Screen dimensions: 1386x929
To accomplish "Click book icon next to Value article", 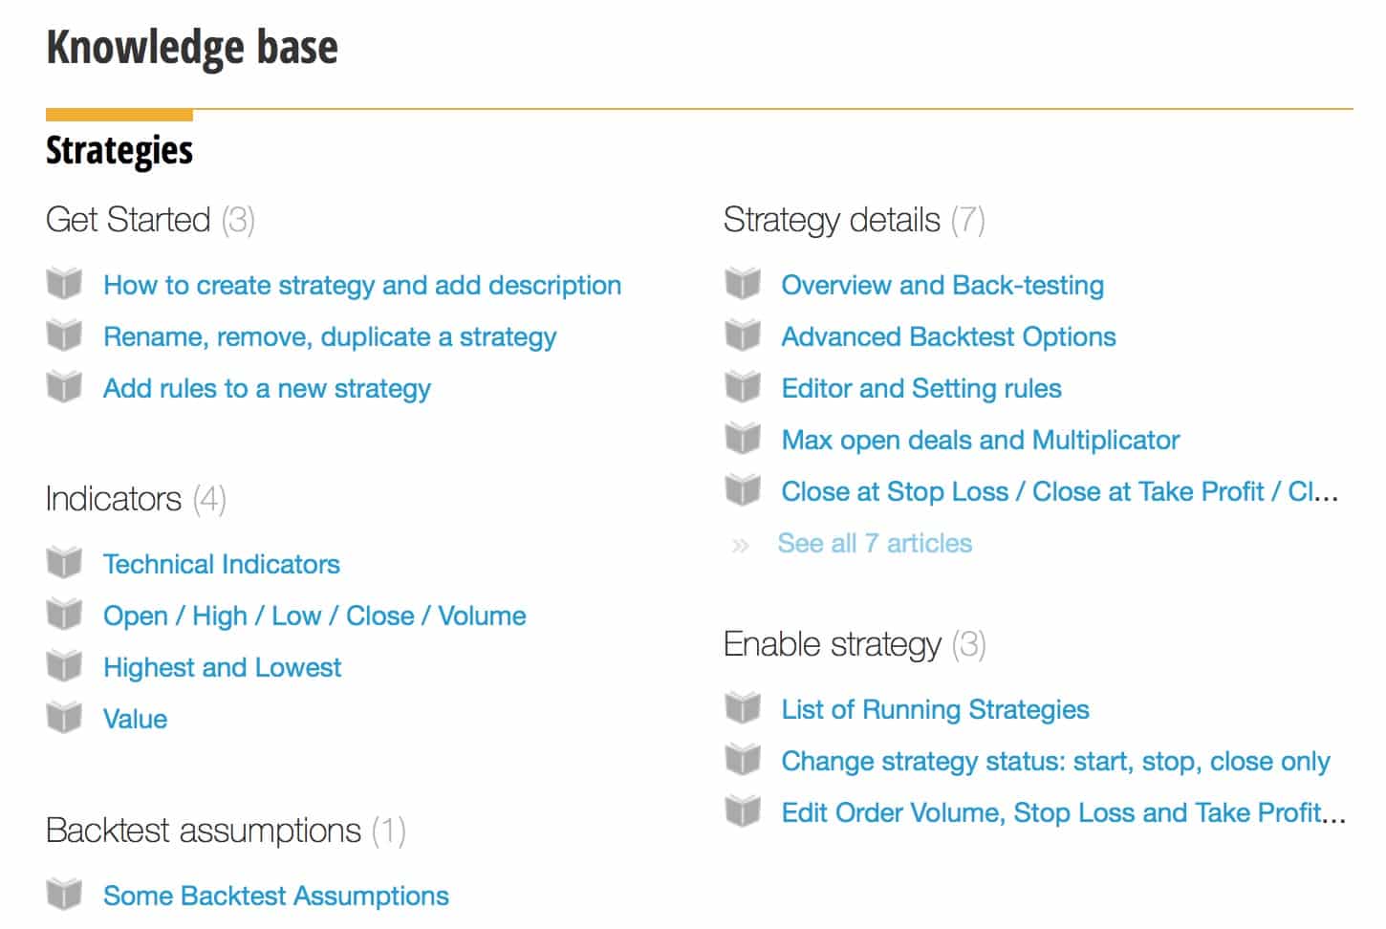I will [x=64, y=718].
